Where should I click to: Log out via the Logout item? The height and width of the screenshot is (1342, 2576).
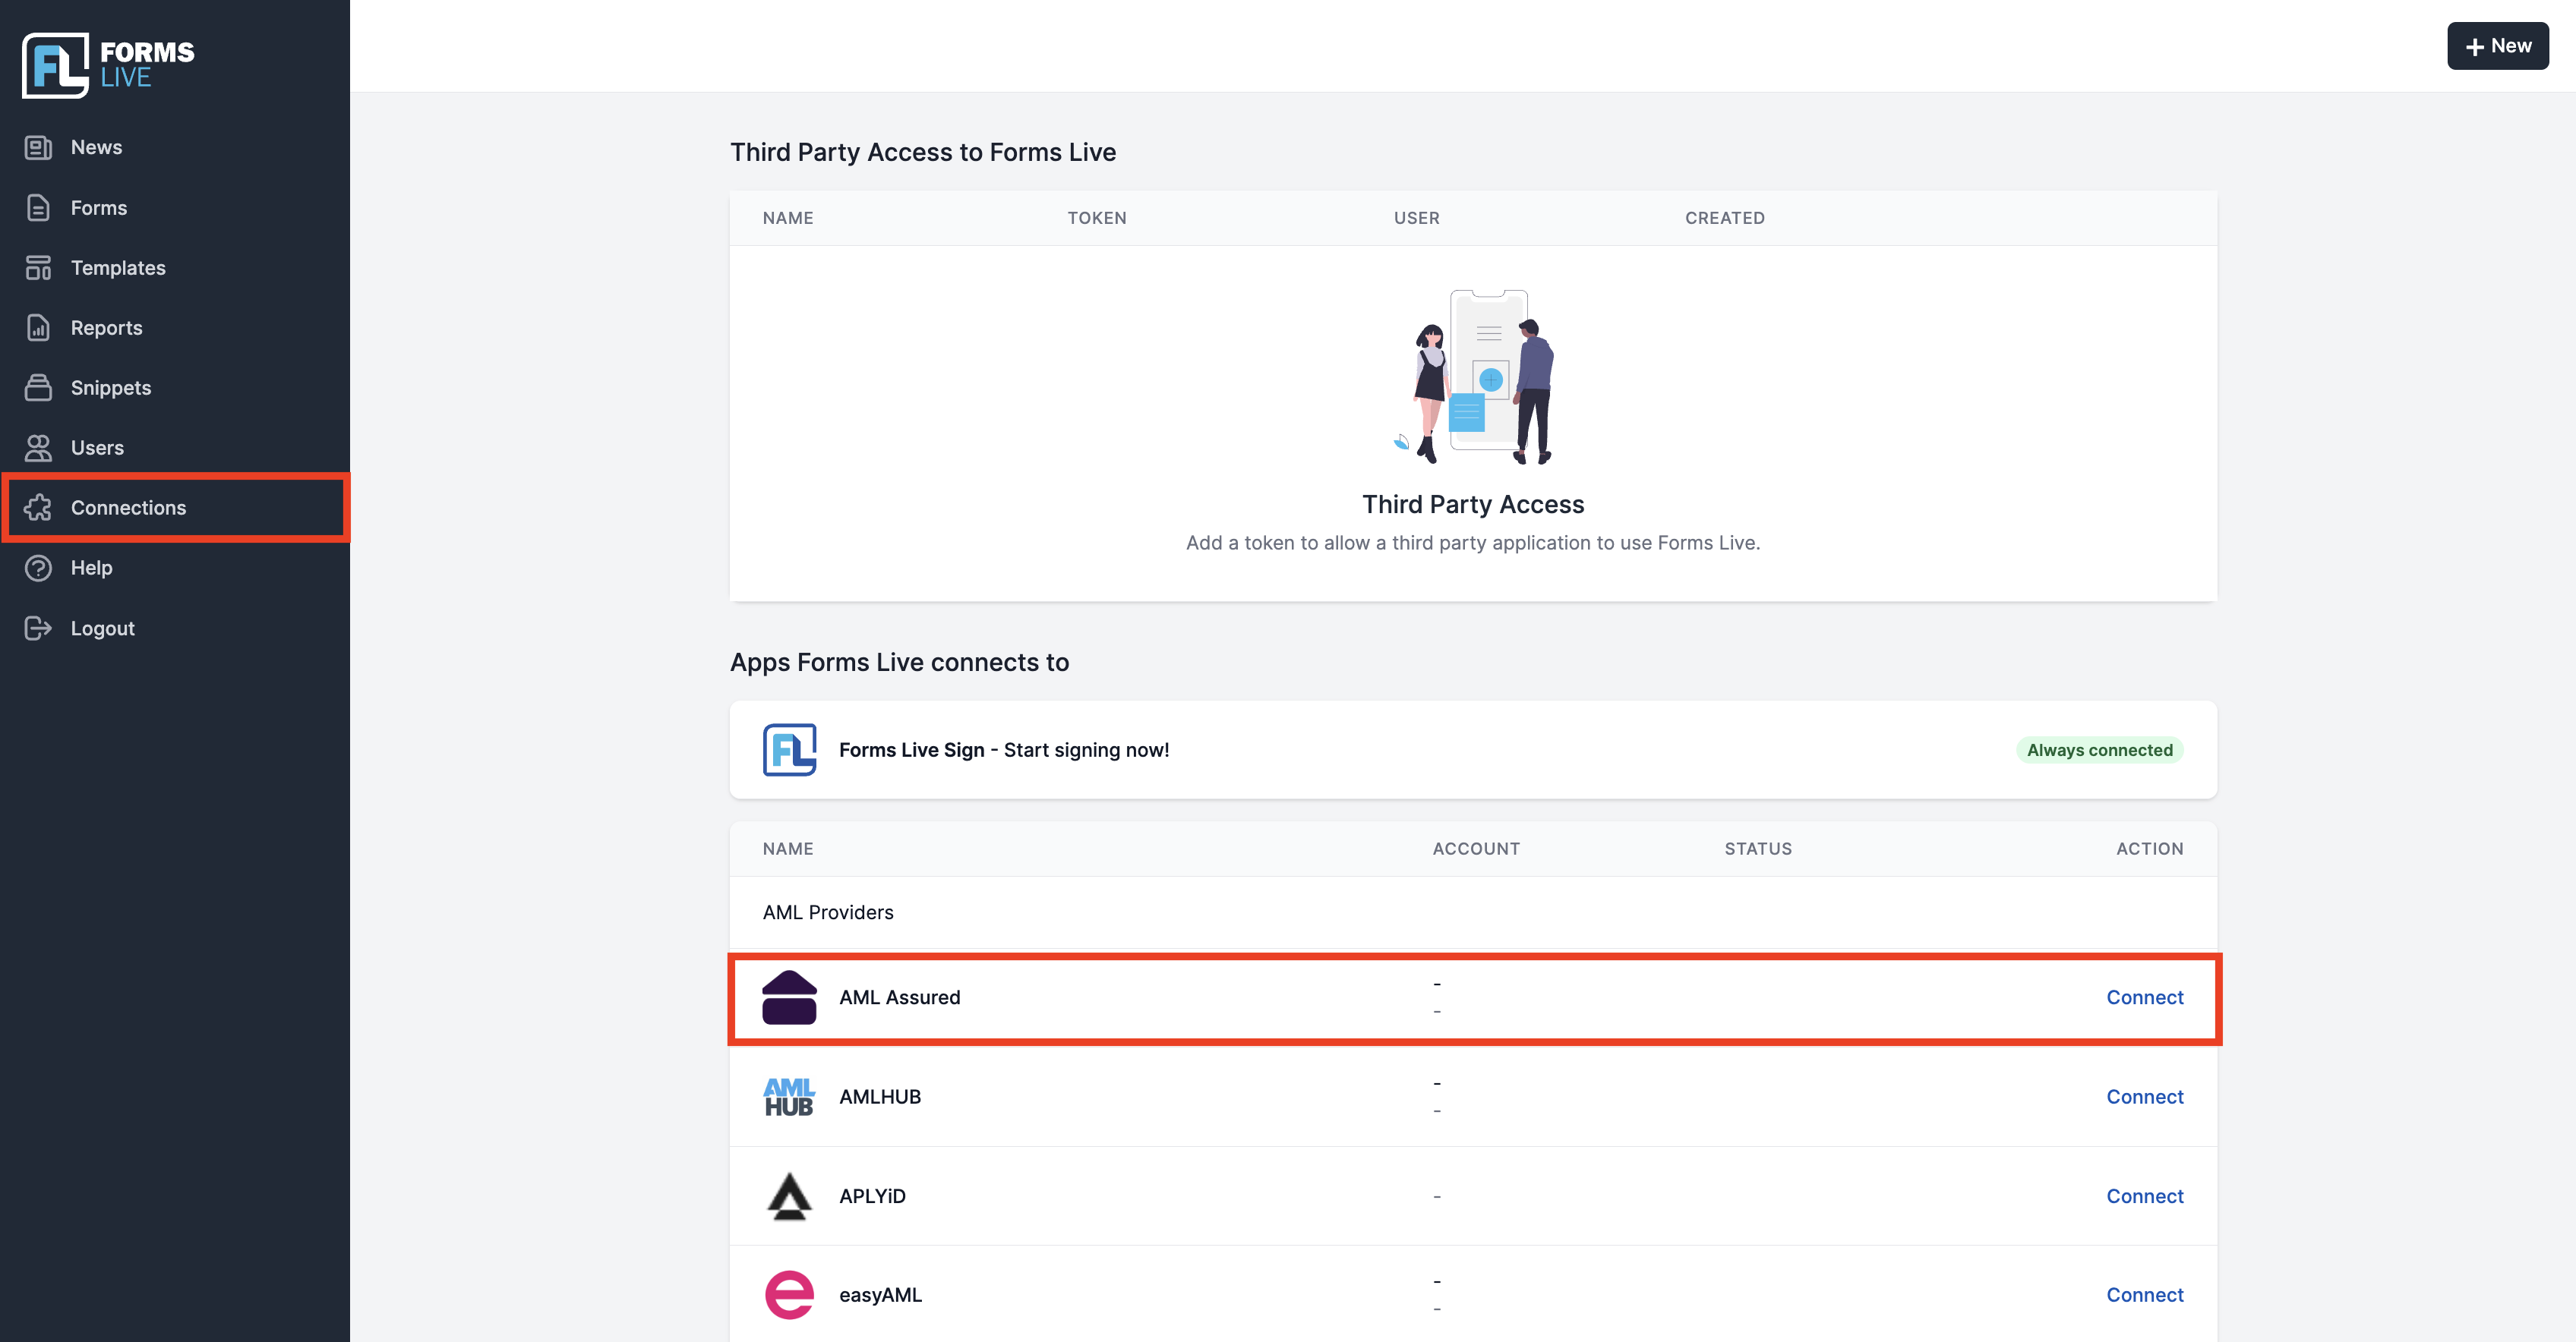(175, 628)
